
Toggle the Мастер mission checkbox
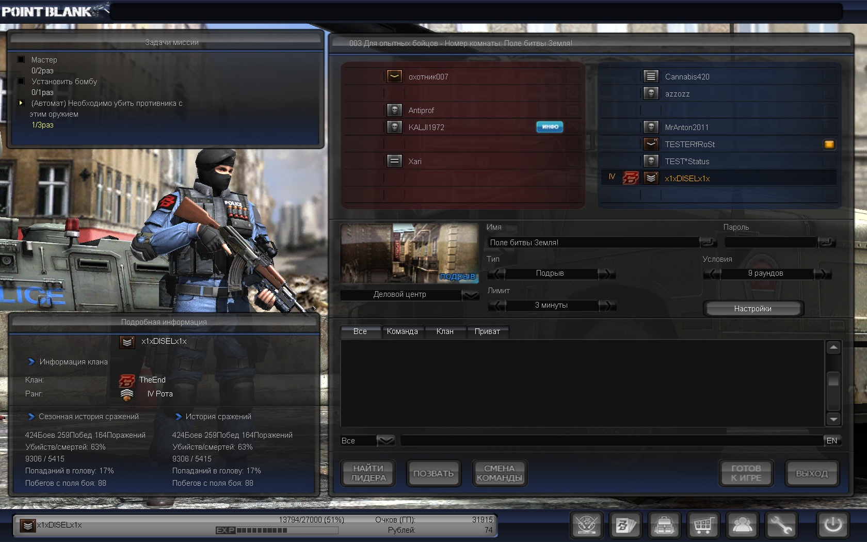point(21,59)
